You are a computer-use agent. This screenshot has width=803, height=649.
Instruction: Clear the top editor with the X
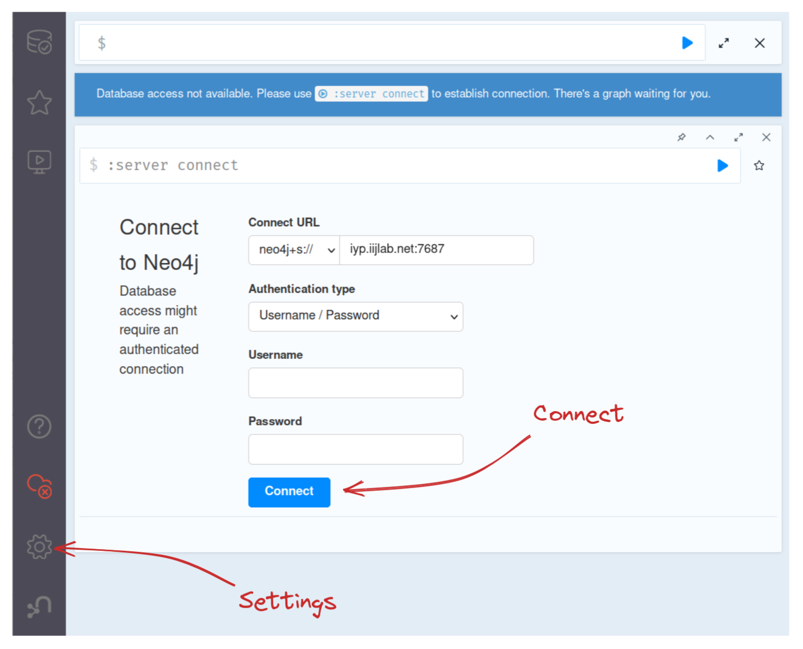tap(760, 43)
